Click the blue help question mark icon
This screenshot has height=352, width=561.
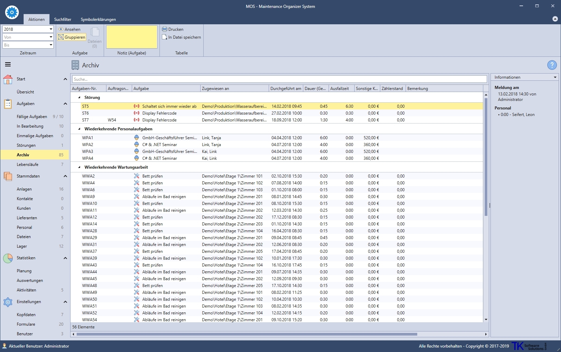[552, 65]
